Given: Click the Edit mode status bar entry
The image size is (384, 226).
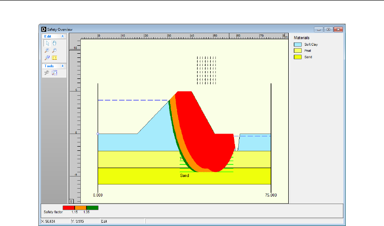Looking at the screenshot, I should [123, 221].
